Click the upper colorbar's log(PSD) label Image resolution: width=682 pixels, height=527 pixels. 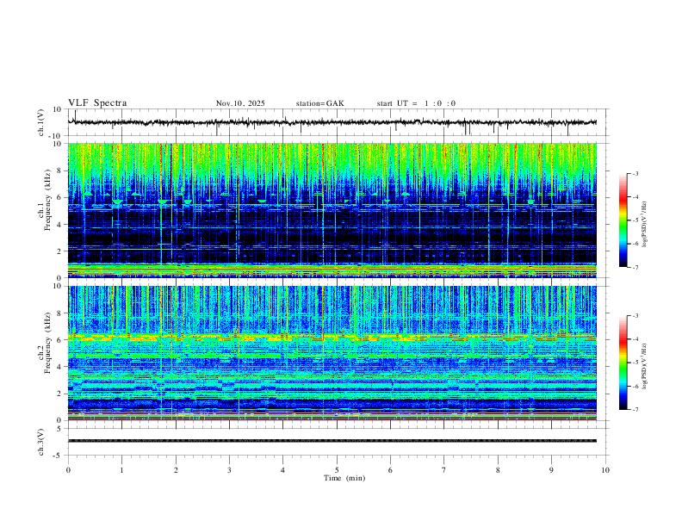[x=644, y=225]
